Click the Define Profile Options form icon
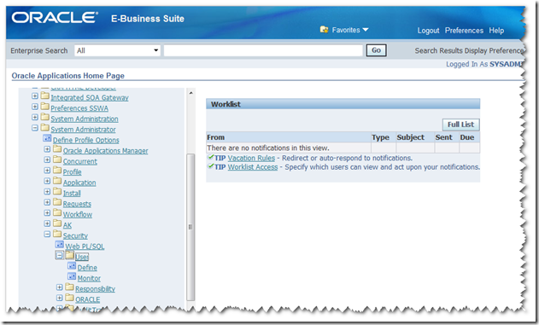 [47, 139]
